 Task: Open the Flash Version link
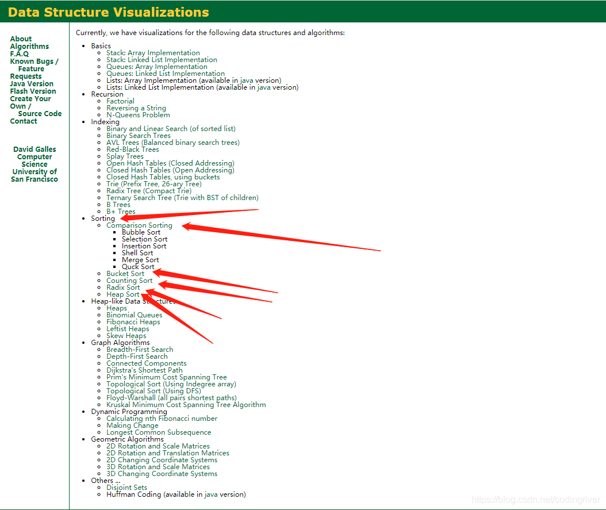(33, 91)
